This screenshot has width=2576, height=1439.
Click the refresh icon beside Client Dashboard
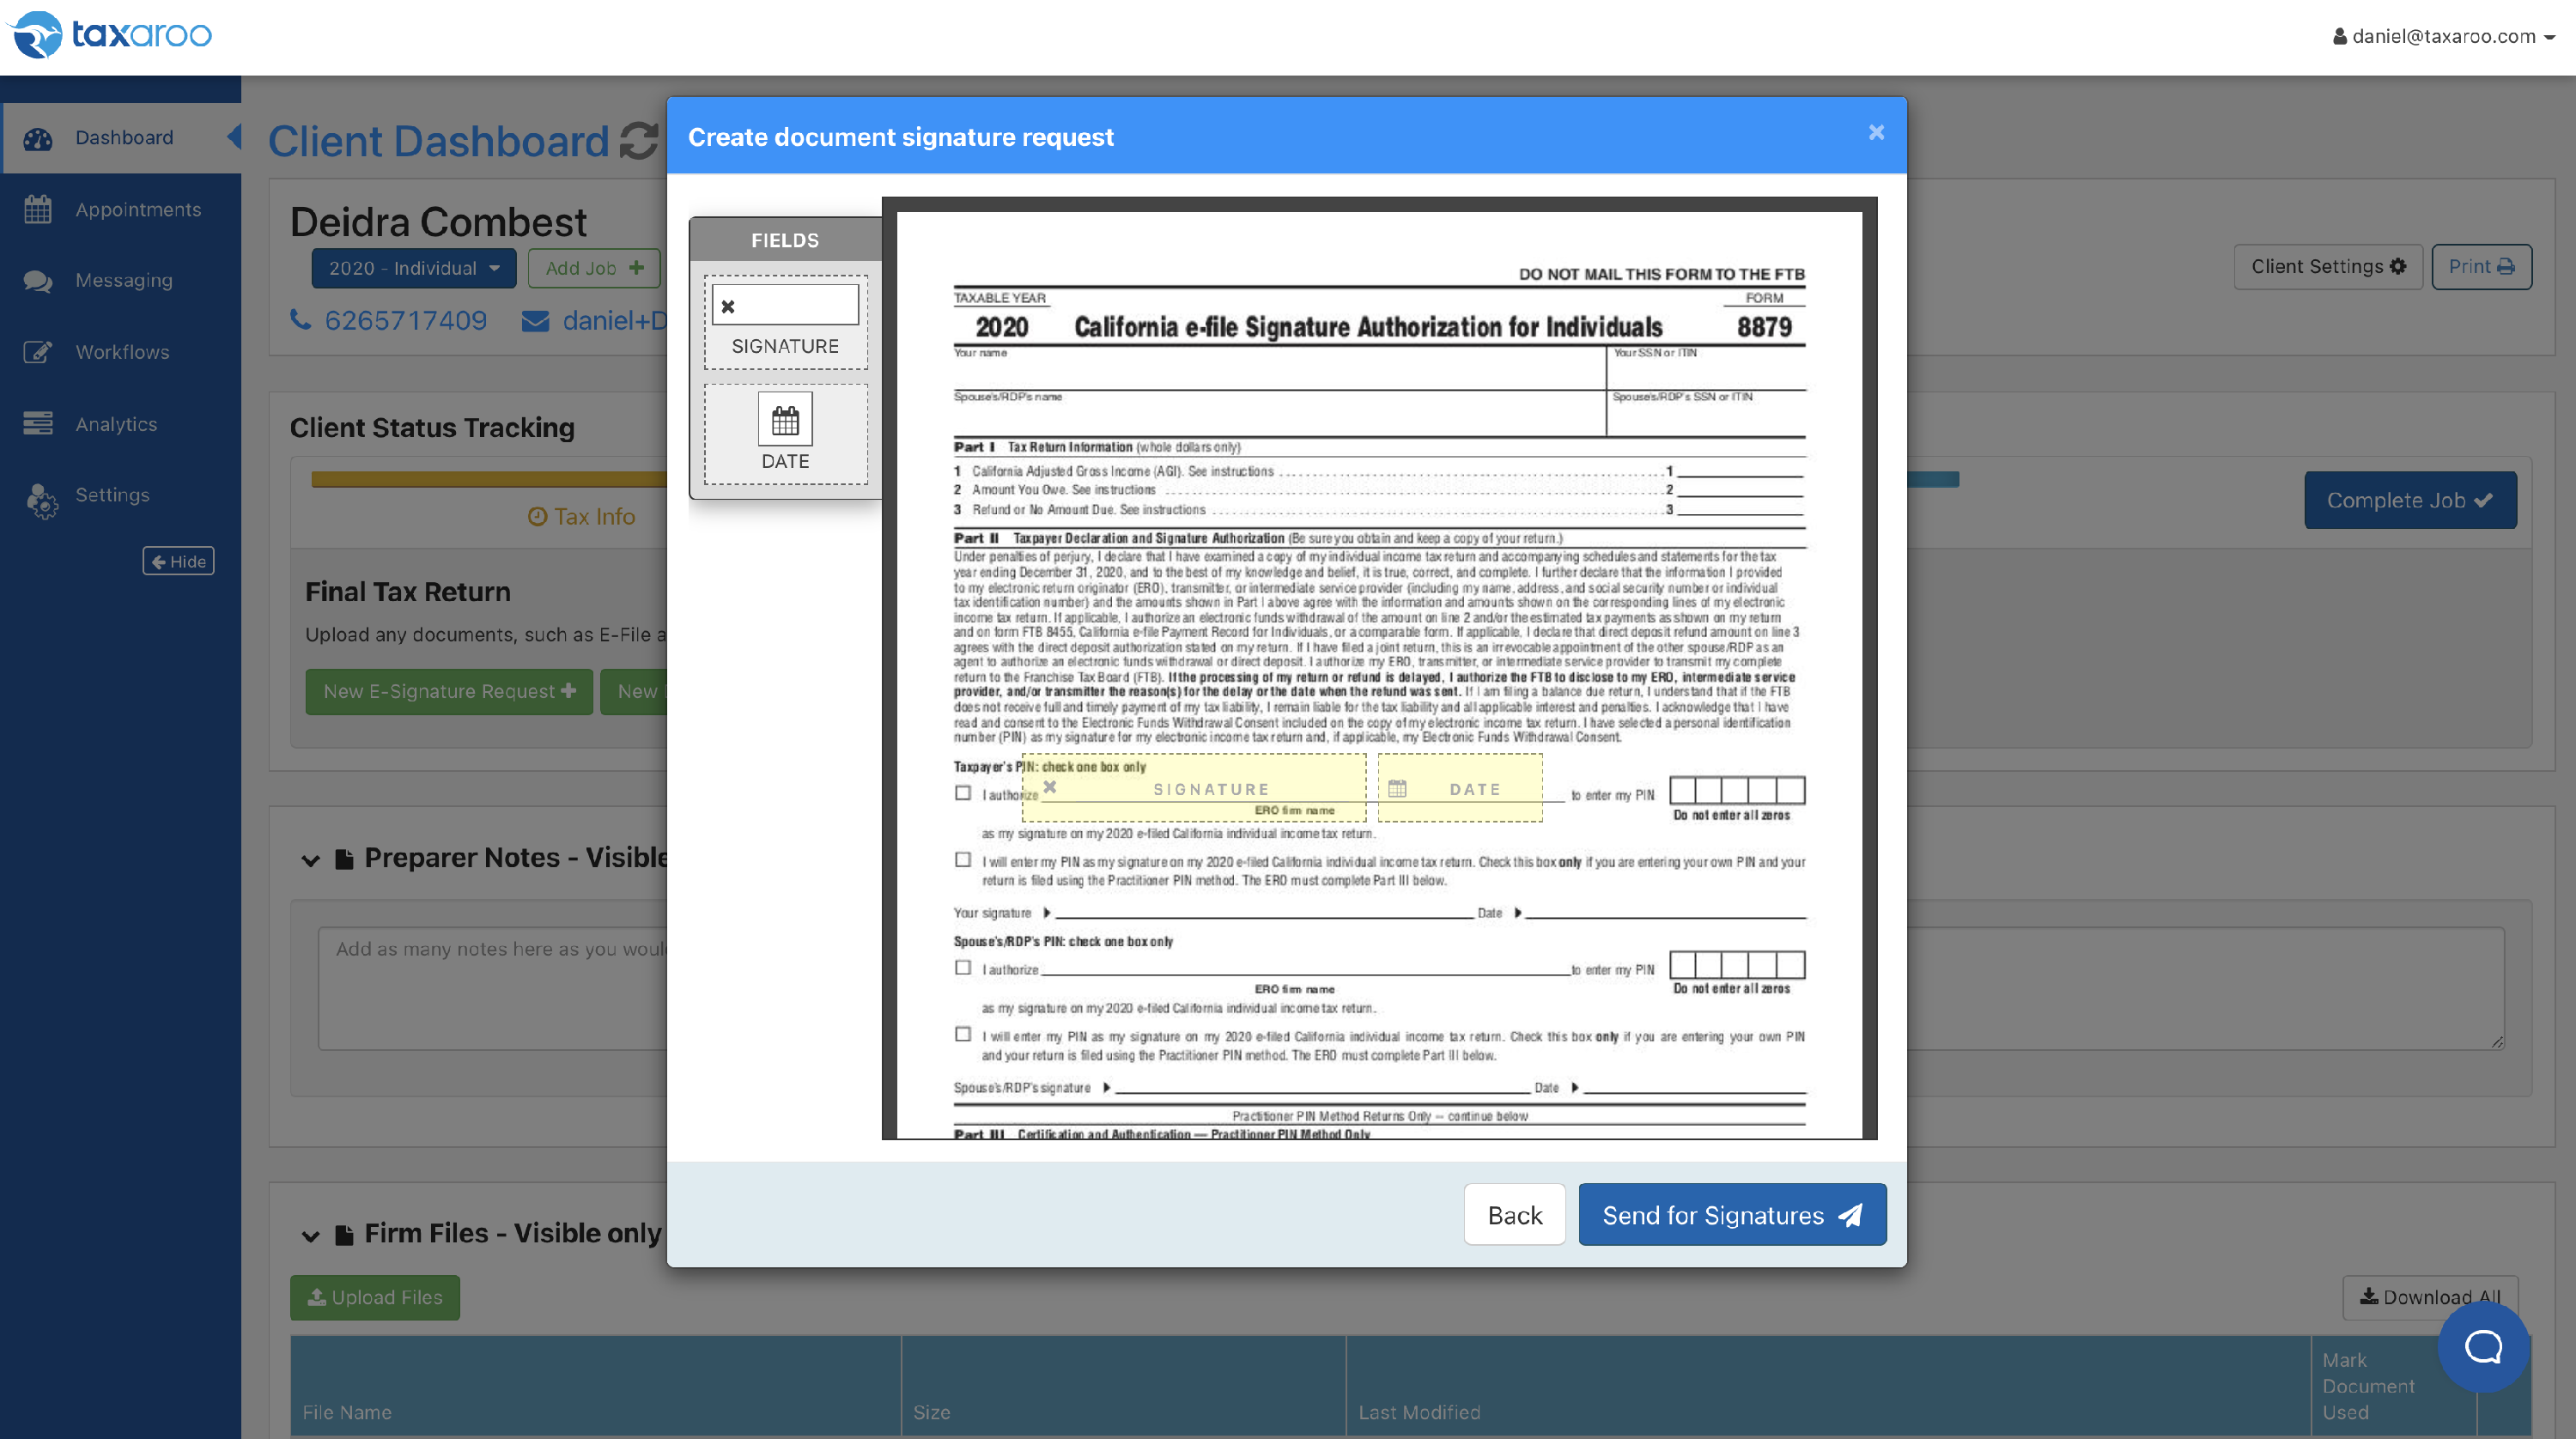(638, 141)
